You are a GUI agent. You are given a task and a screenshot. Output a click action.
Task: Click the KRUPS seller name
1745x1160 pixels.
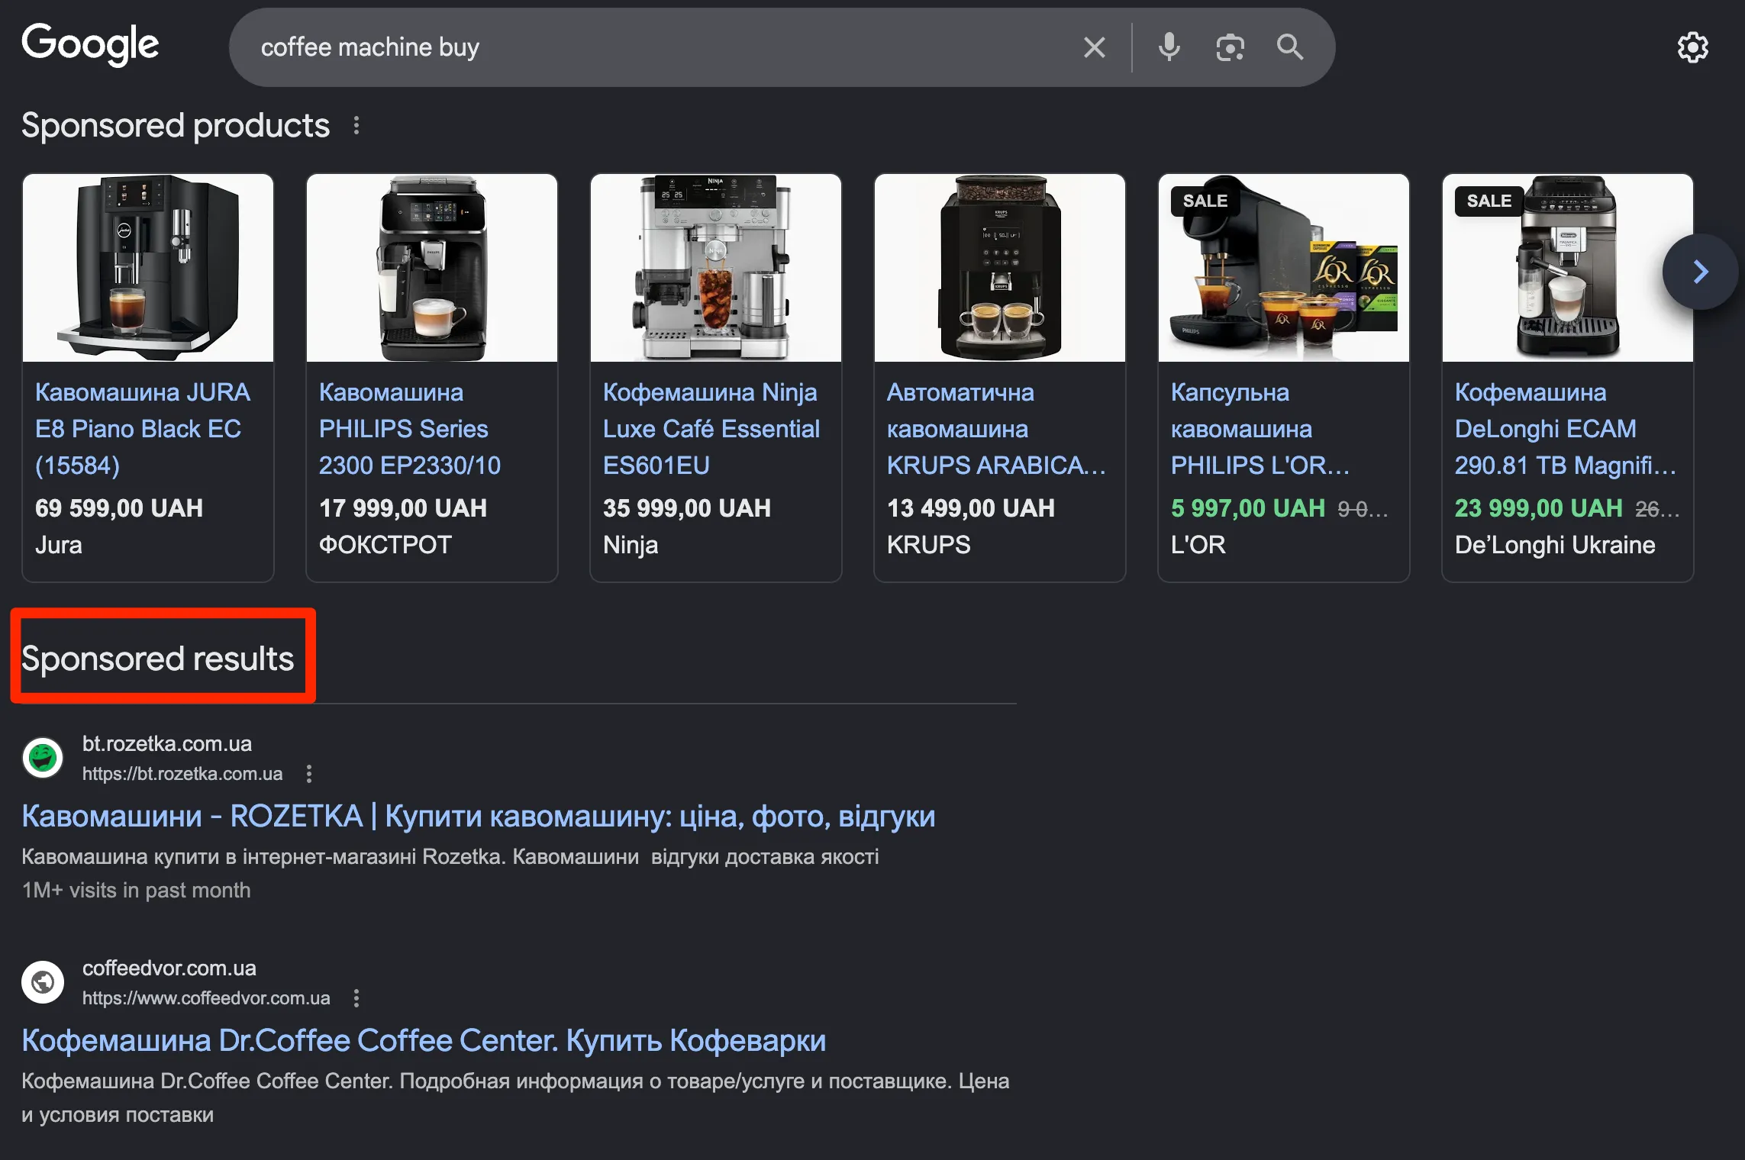[x=929, y=545]
